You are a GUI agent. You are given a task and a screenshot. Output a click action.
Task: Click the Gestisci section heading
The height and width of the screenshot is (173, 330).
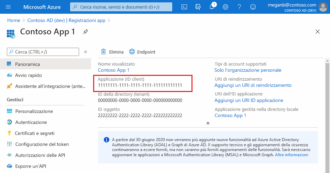pos(15,100)
